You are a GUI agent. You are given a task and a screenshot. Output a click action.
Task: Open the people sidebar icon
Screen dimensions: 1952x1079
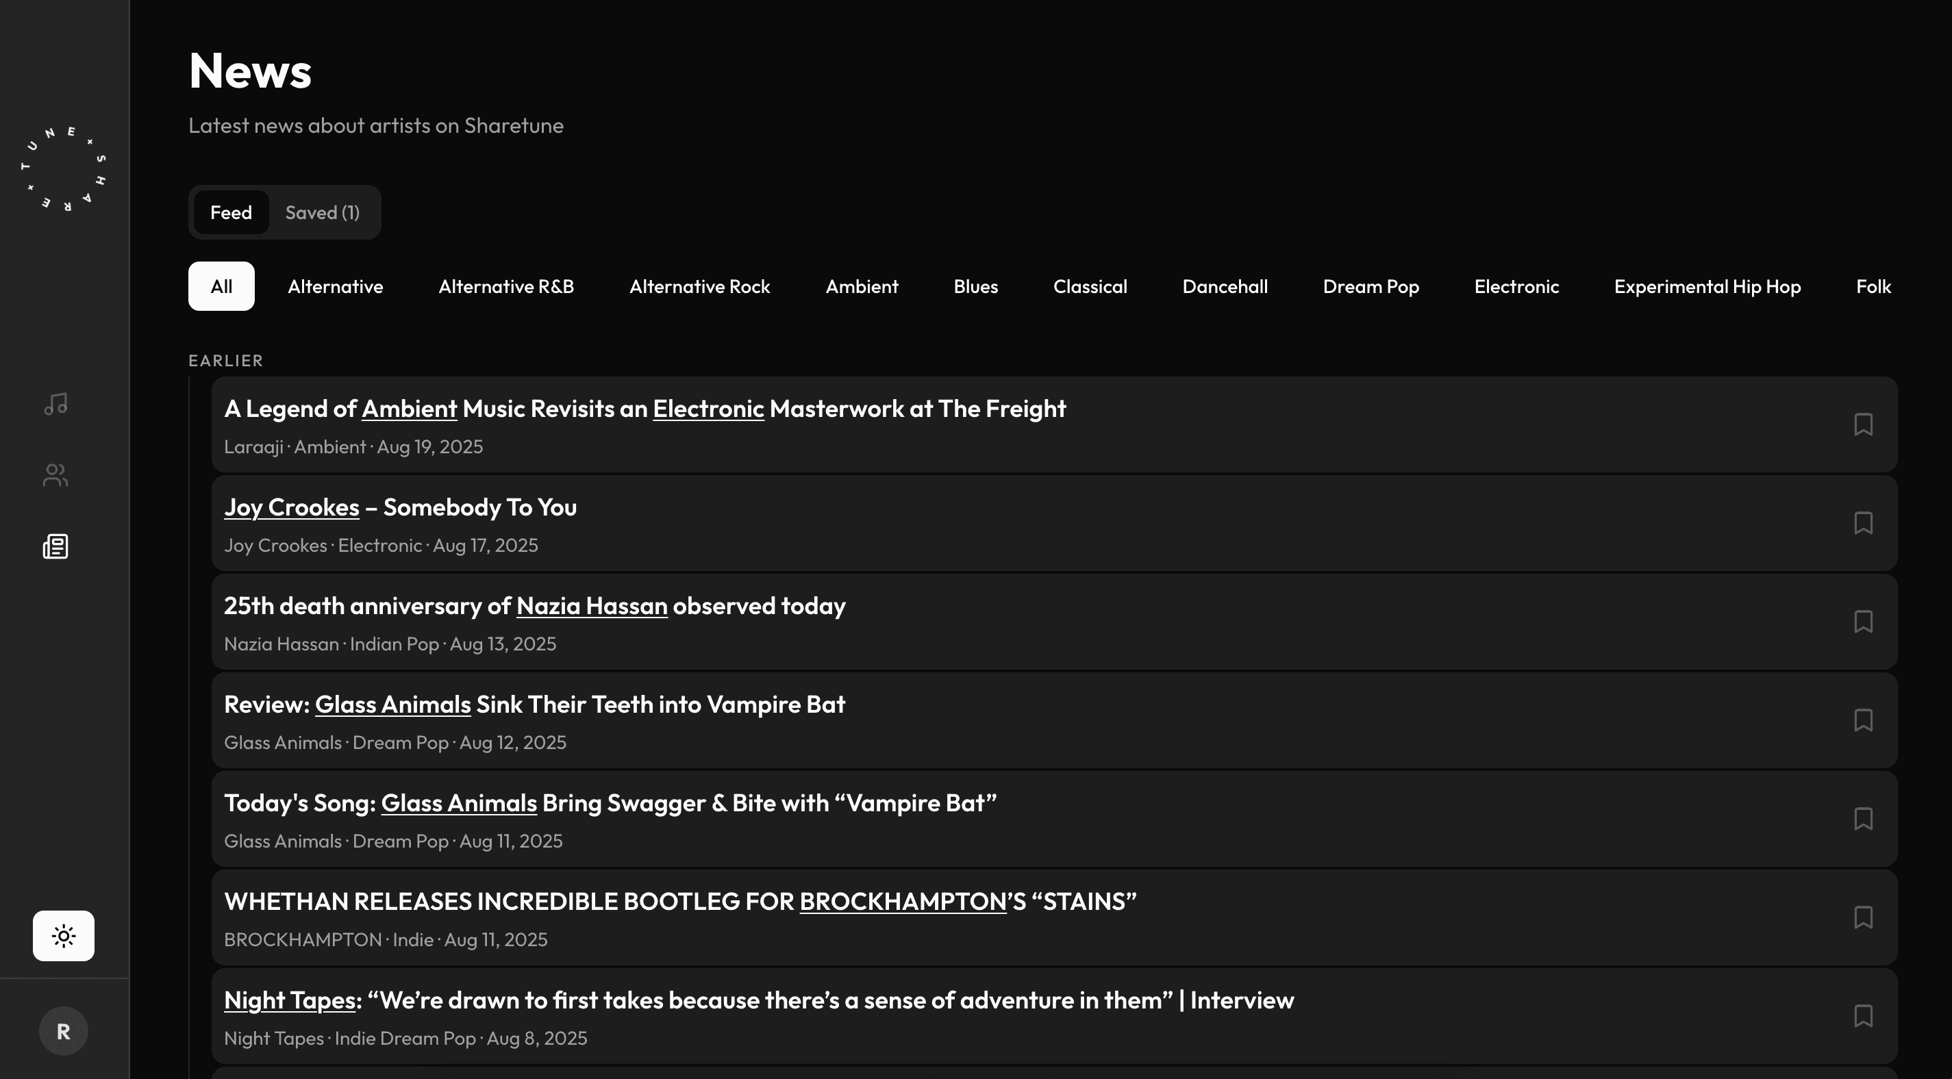(55, 475)
